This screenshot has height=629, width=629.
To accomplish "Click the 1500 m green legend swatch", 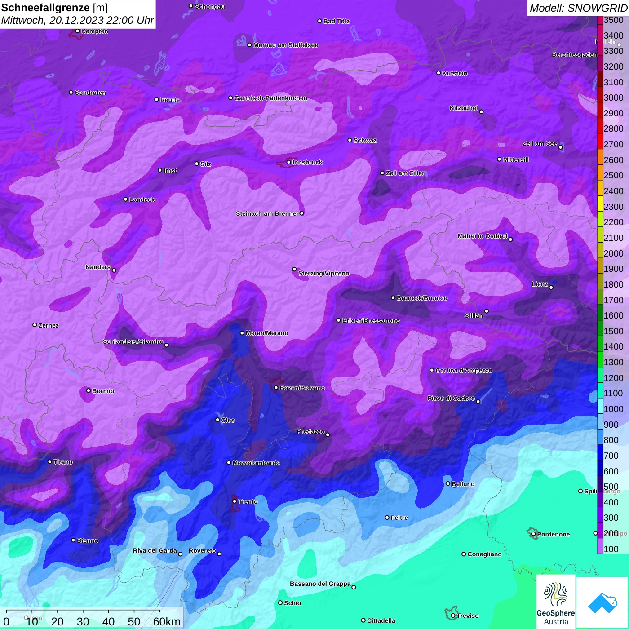I will coord(600,328).
